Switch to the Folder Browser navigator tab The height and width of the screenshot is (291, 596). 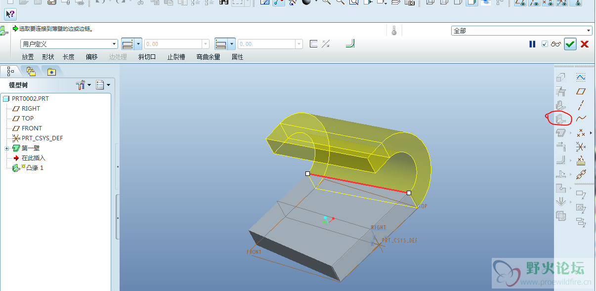pyautogui.click(x=31, y=71)
